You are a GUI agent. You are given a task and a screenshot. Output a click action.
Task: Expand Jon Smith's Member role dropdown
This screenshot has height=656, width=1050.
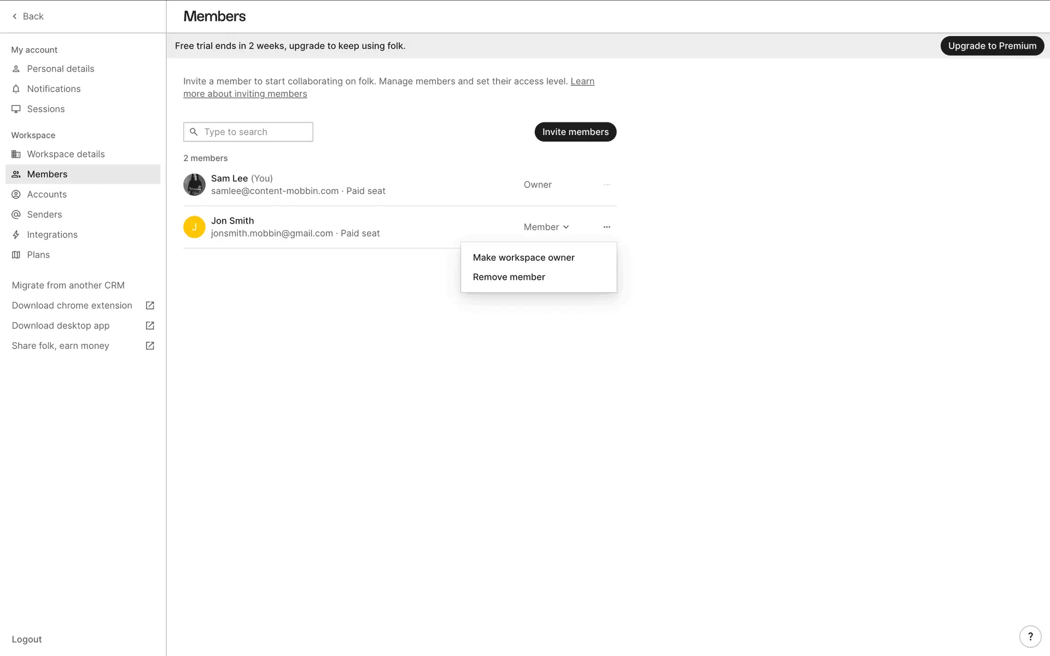tap(546, 227)
